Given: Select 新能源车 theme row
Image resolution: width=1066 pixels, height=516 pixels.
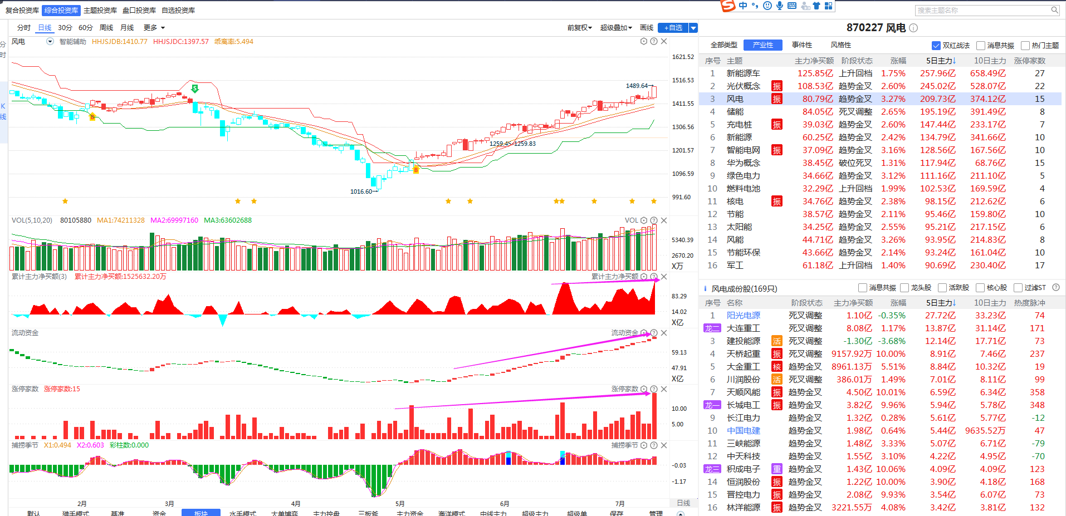Looking at the screenshot, I should pos(880,73).
